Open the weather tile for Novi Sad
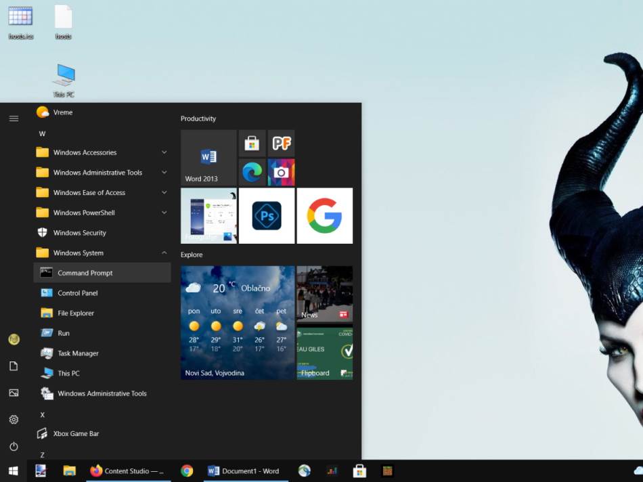643x482 pixels. (237, 322)
